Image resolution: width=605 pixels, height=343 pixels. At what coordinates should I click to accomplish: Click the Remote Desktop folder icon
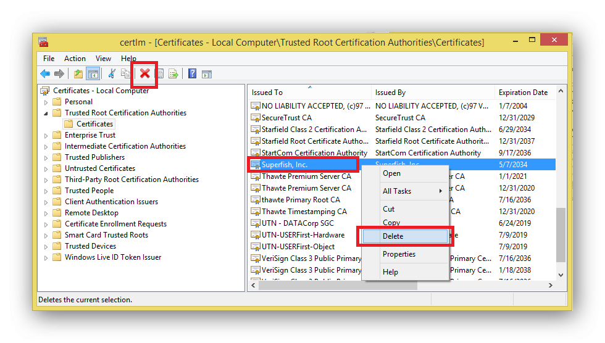coord(57,213)
